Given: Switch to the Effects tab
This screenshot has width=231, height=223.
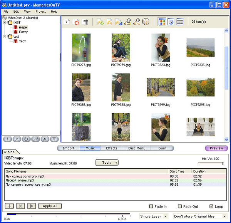Looking at the screenshot, I should 112,148.
